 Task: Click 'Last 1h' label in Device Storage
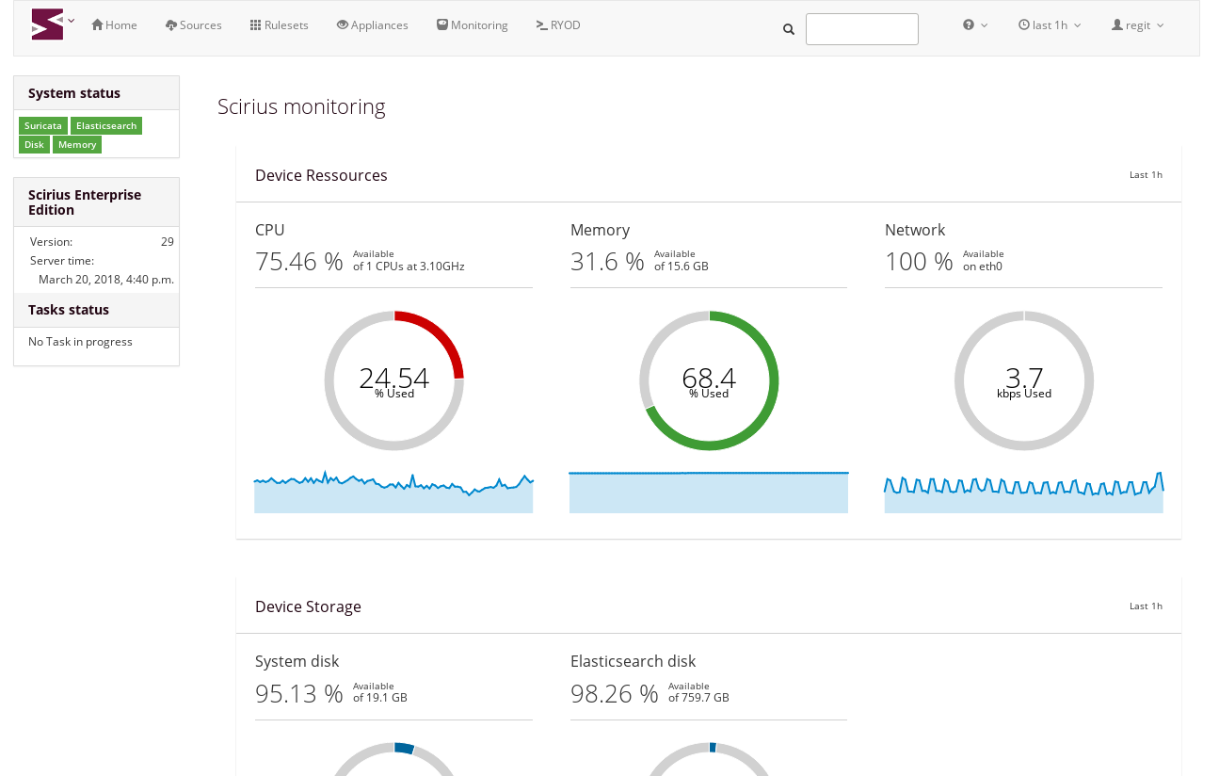(1146, 606)
